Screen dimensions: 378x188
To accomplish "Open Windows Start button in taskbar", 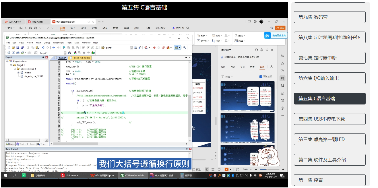I will click(x=5, y=175).
